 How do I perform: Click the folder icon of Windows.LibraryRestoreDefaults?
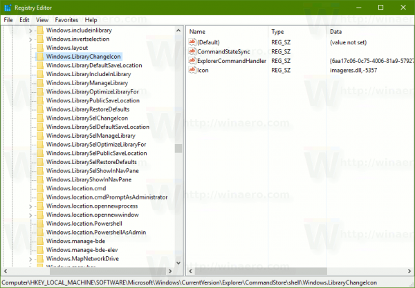40,109
